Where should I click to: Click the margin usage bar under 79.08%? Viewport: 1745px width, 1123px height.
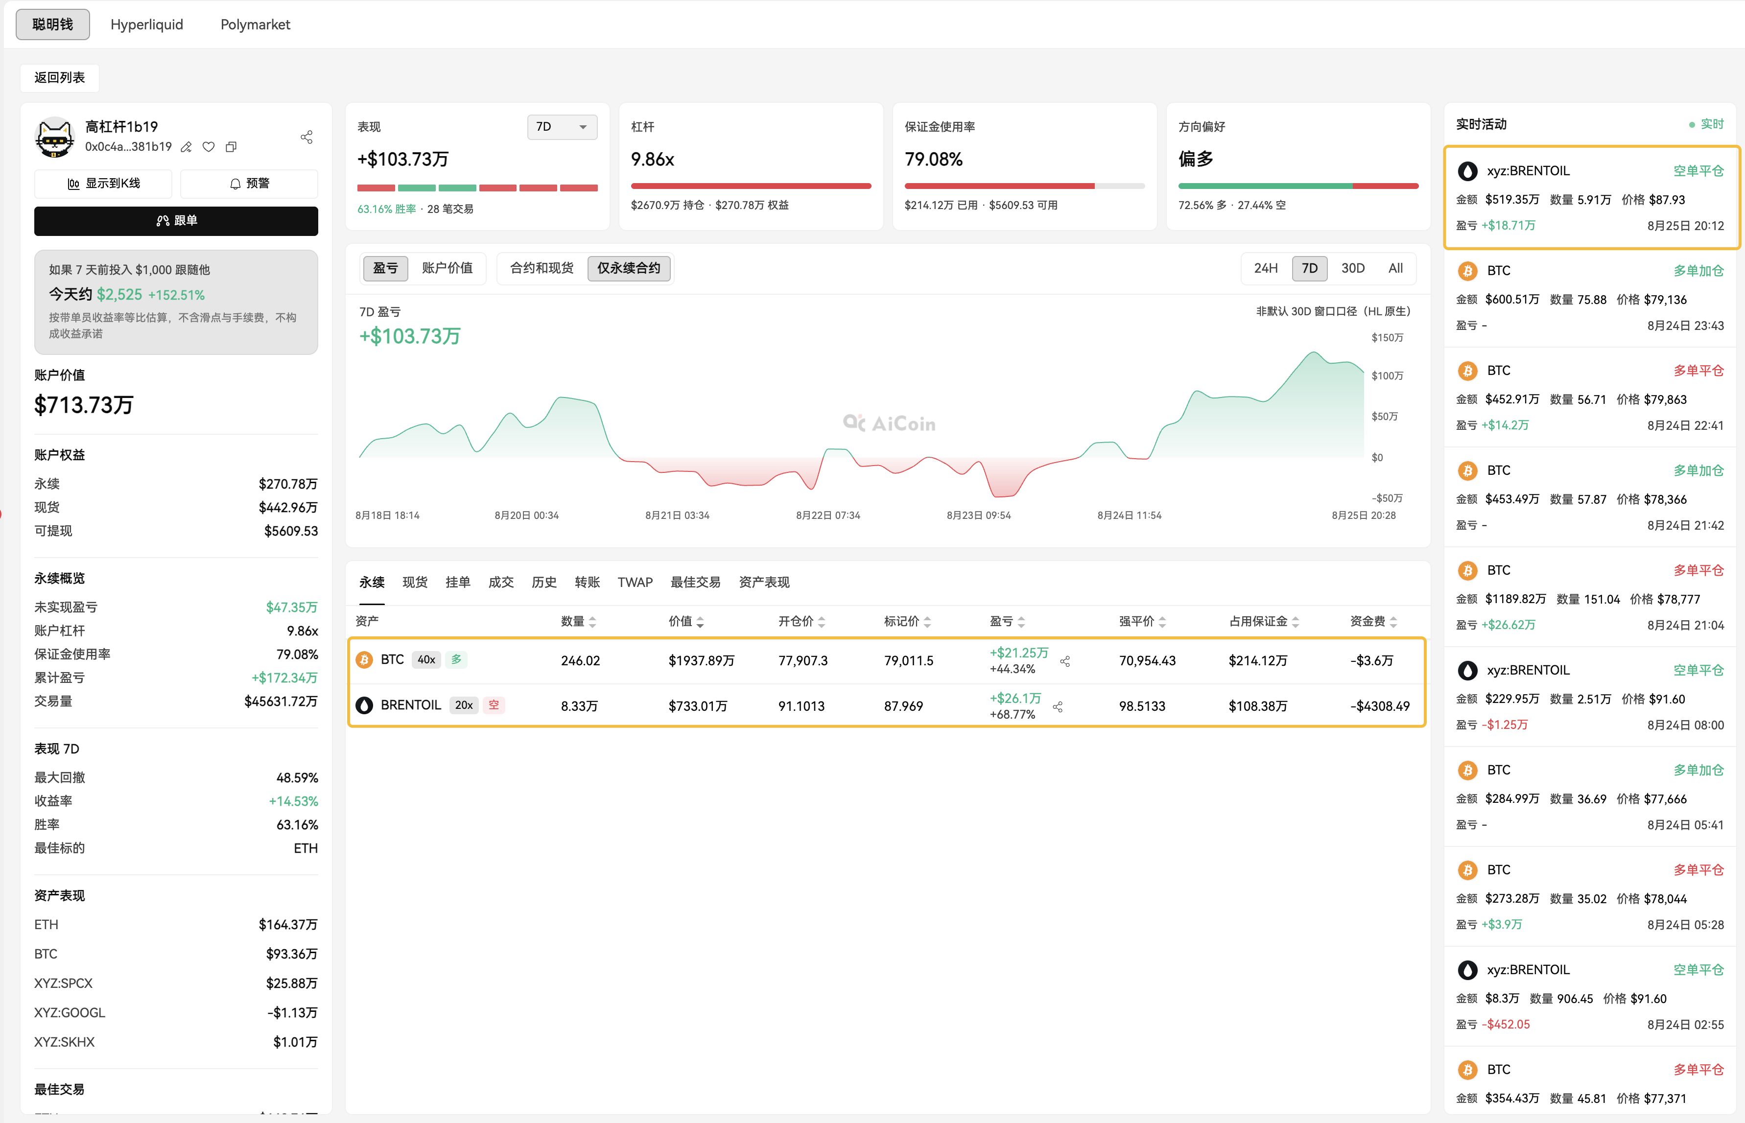pos(1025,186)
